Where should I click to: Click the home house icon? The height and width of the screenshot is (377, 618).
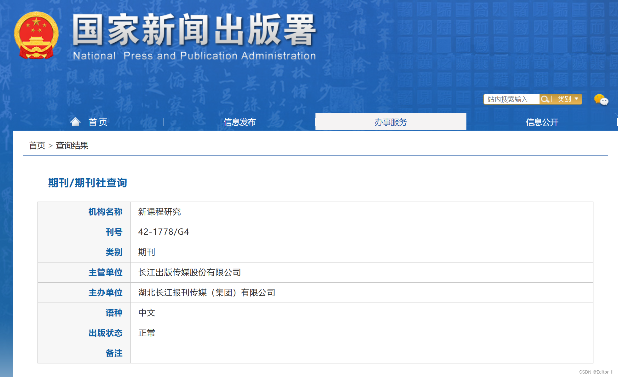tap(75, 122)
